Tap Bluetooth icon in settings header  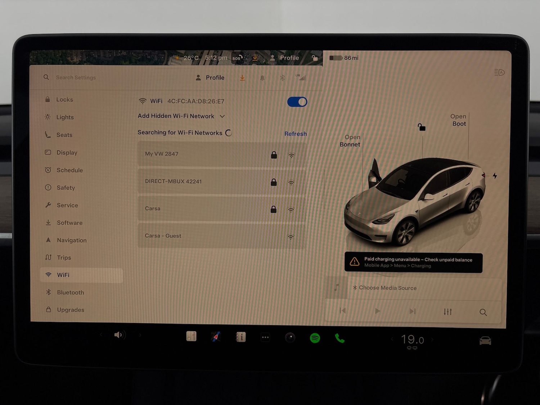pos(283,78)
